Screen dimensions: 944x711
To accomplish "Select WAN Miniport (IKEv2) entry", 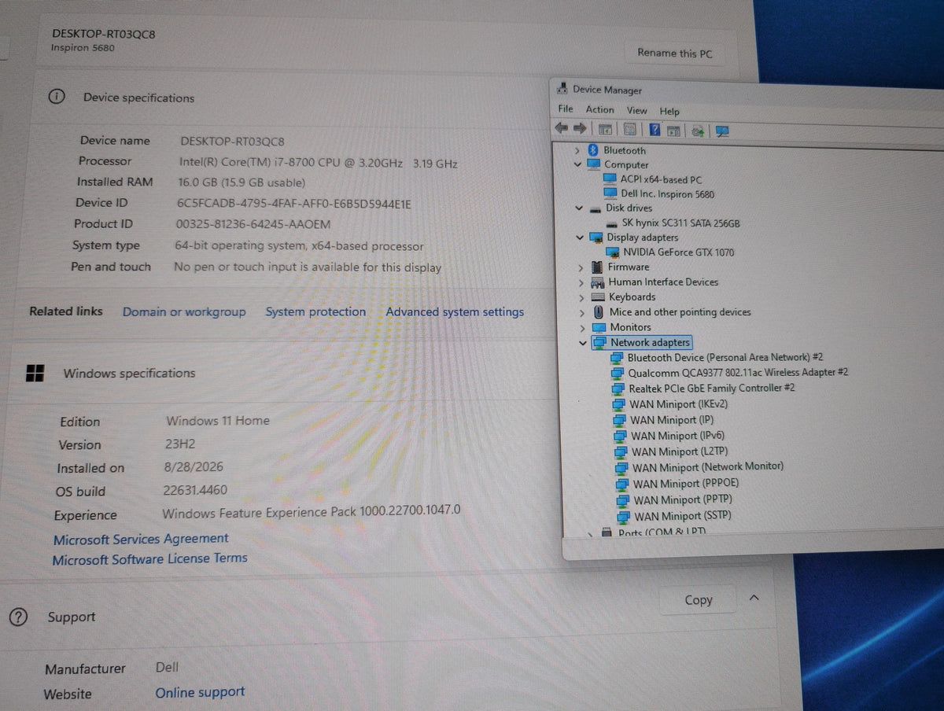I will point(679,404).
